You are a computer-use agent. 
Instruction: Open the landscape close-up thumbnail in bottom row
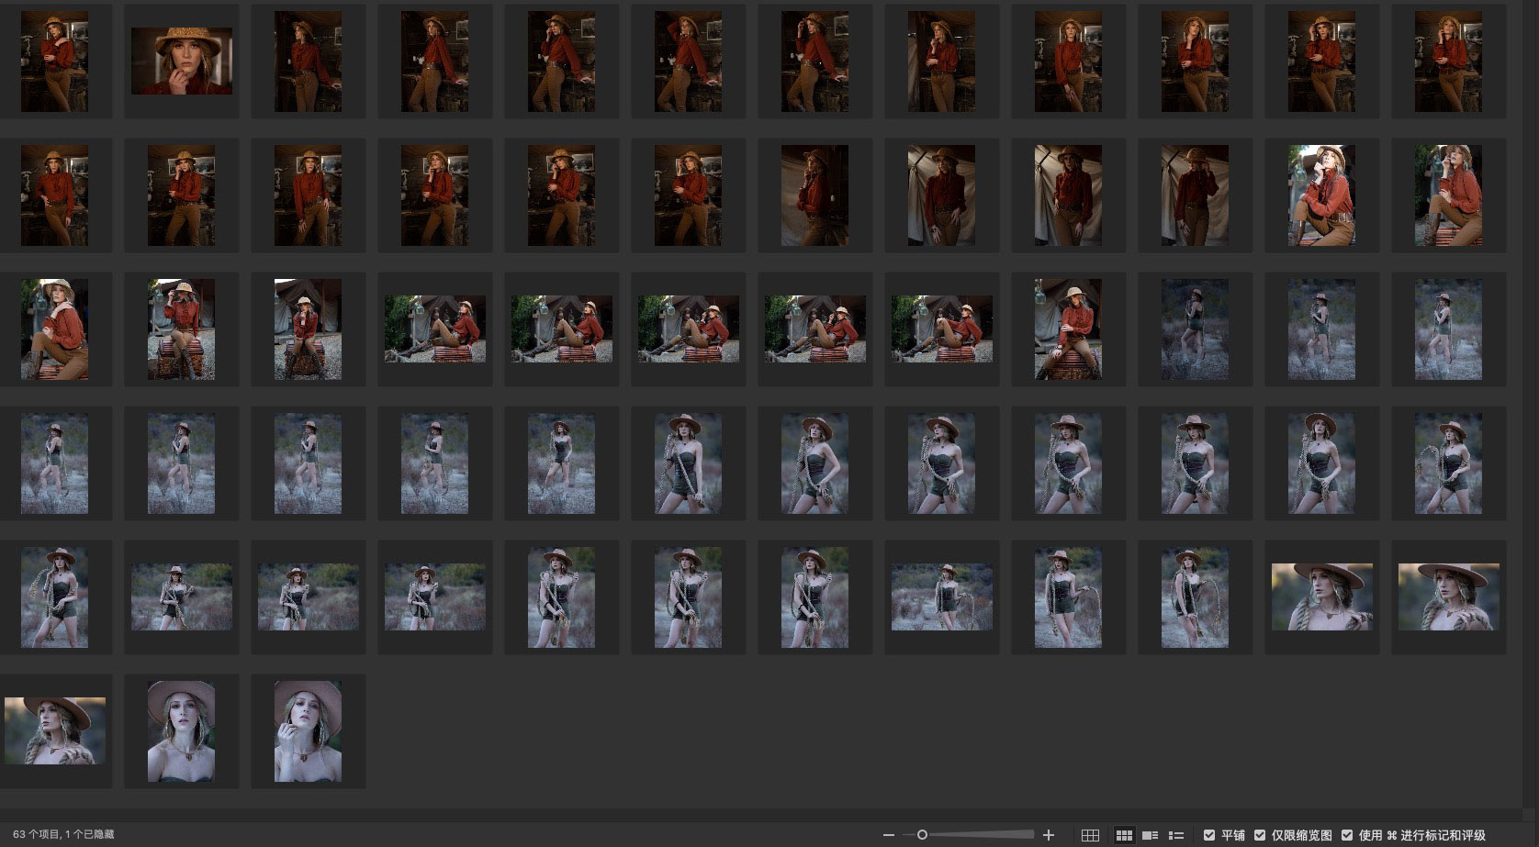point(54,730)
